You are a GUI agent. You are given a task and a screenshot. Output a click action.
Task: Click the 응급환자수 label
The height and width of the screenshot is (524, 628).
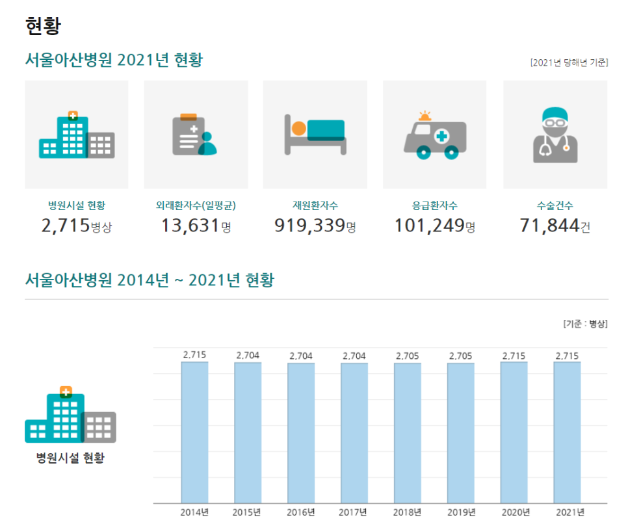[x=434, y=205]
